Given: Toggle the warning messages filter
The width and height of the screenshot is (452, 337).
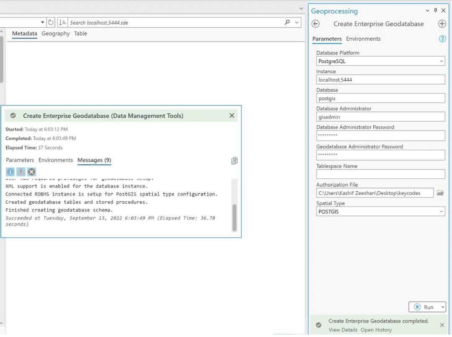Looking at the screenshot, I should click(x=21, y=172).
